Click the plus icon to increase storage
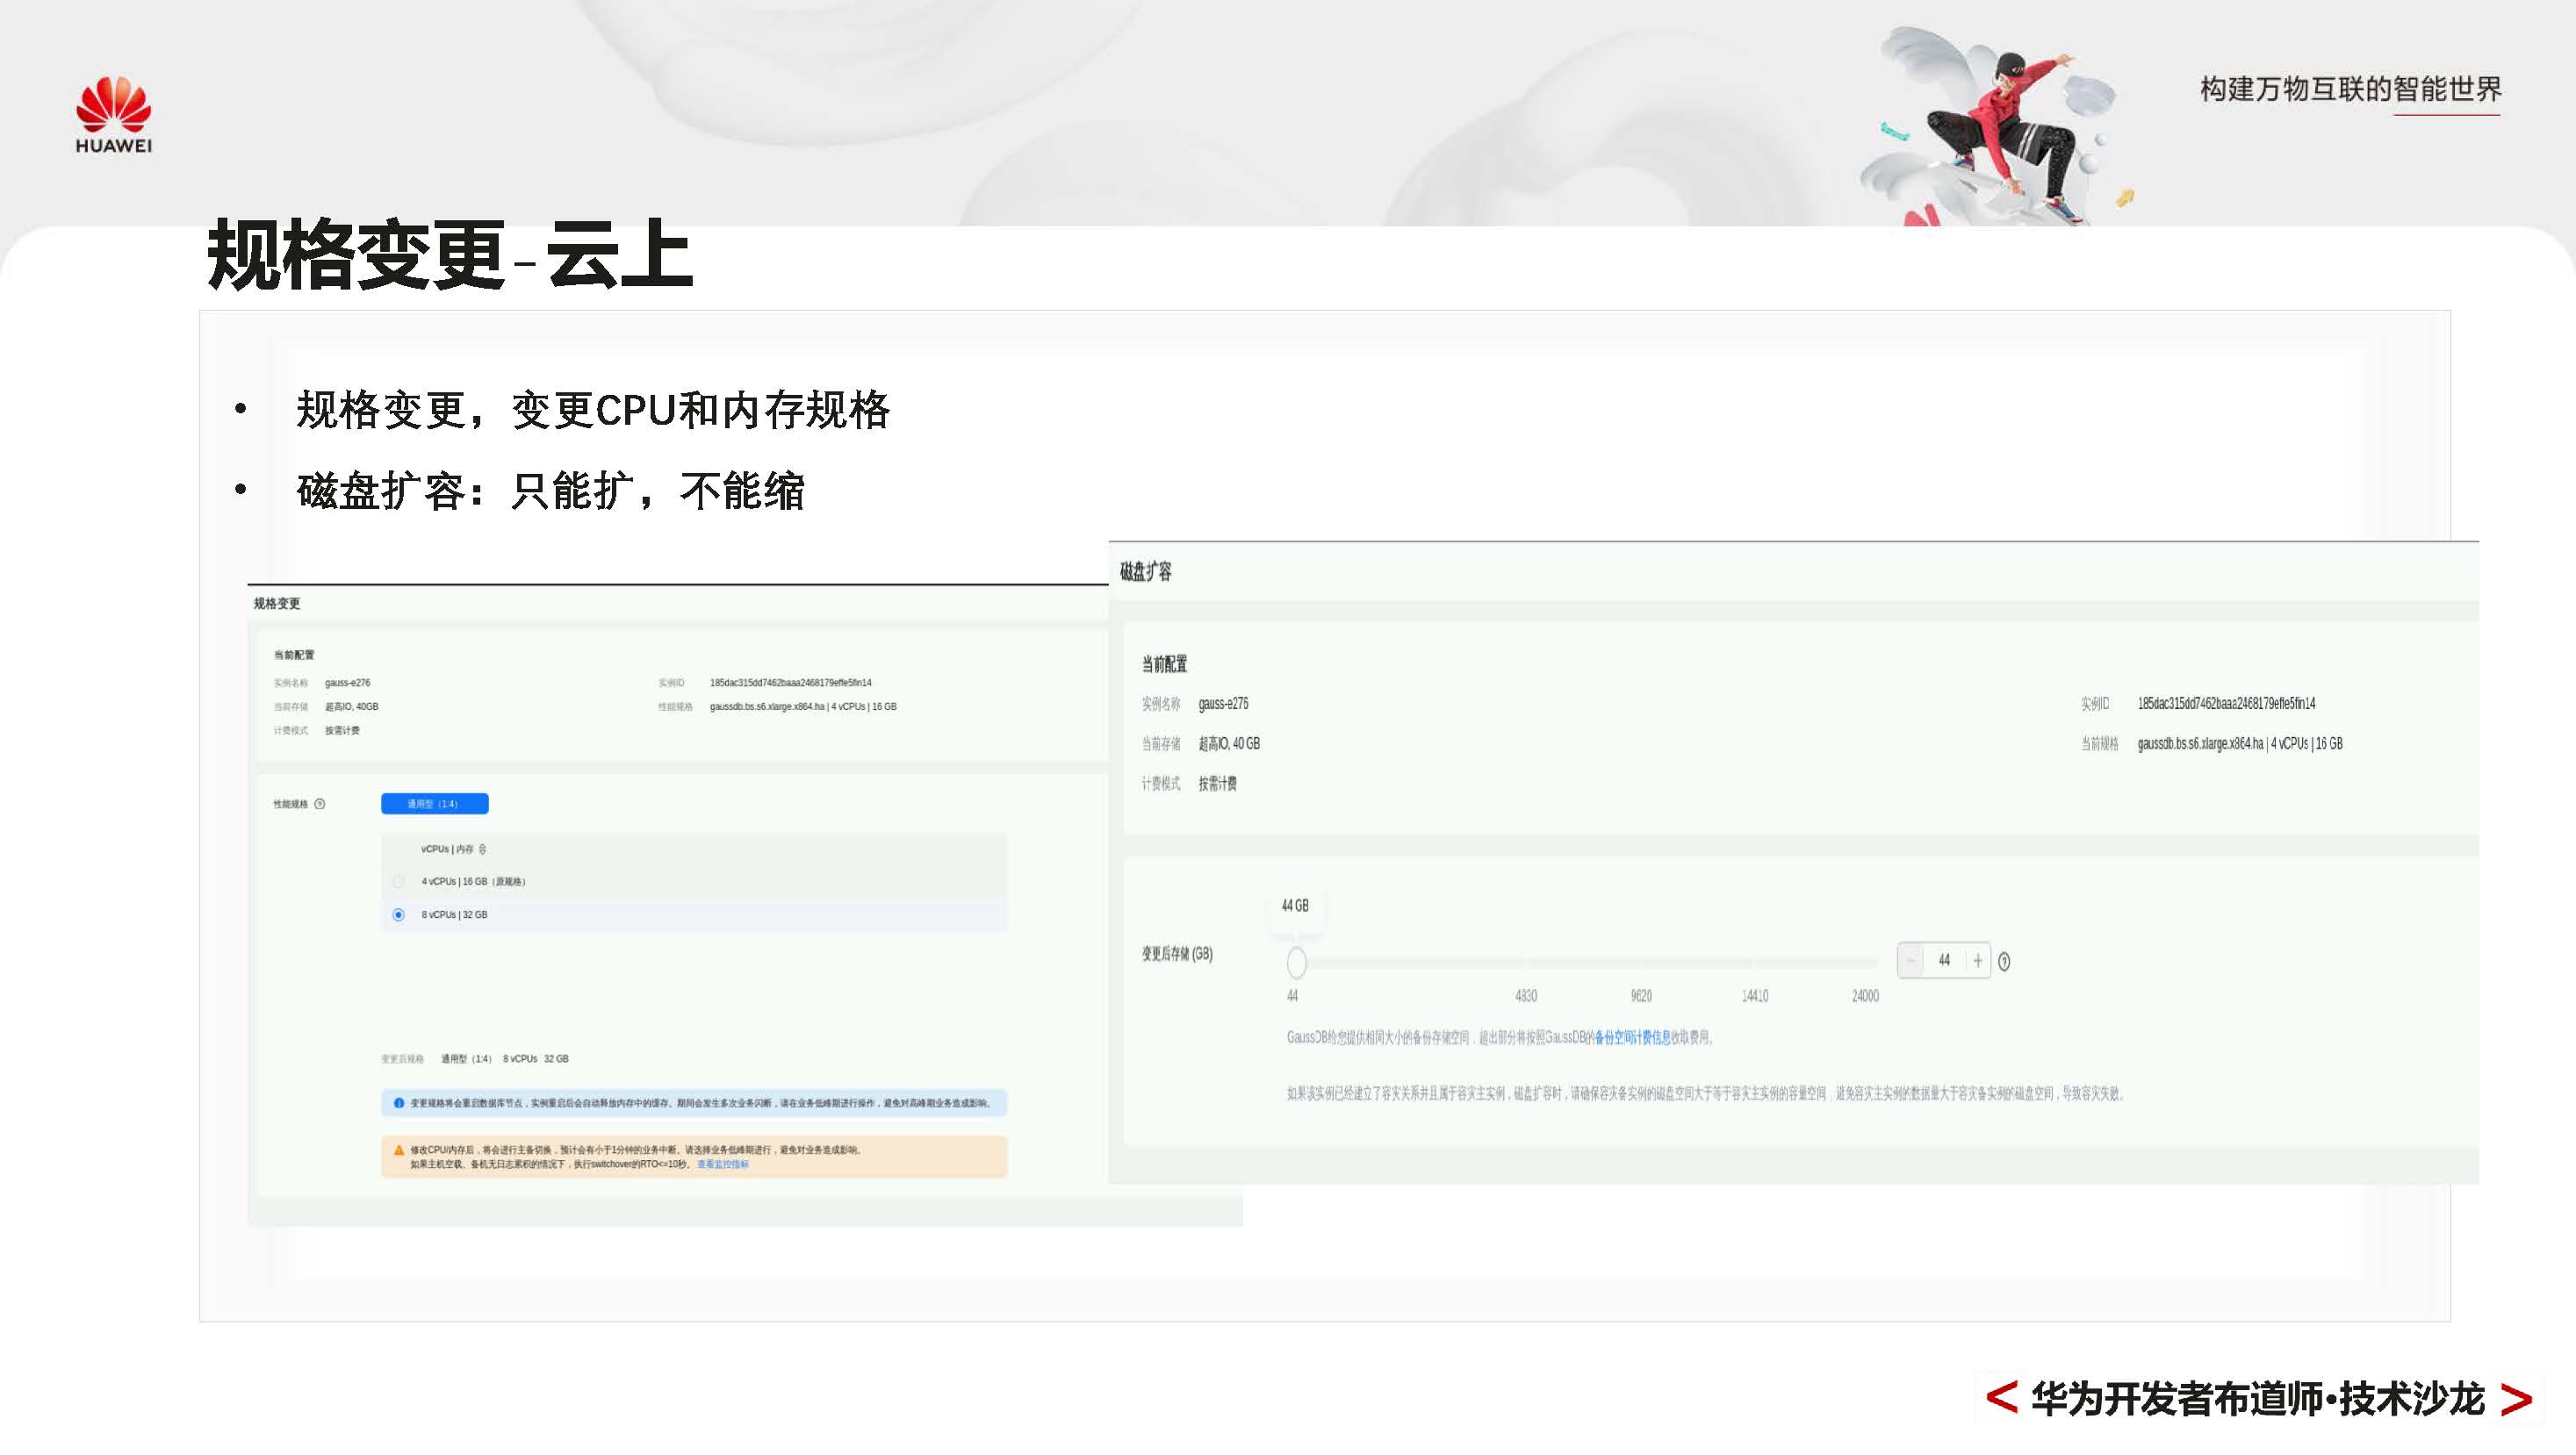This screenshot has width=2576, height=1455. click(x=1978, y=960)
